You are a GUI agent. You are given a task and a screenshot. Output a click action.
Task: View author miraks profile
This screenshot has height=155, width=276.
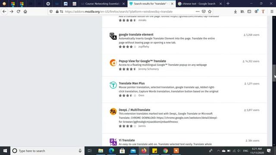point(142,20)
